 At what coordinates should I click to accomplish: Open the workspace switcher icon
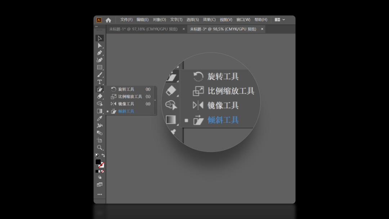[277, 19]
